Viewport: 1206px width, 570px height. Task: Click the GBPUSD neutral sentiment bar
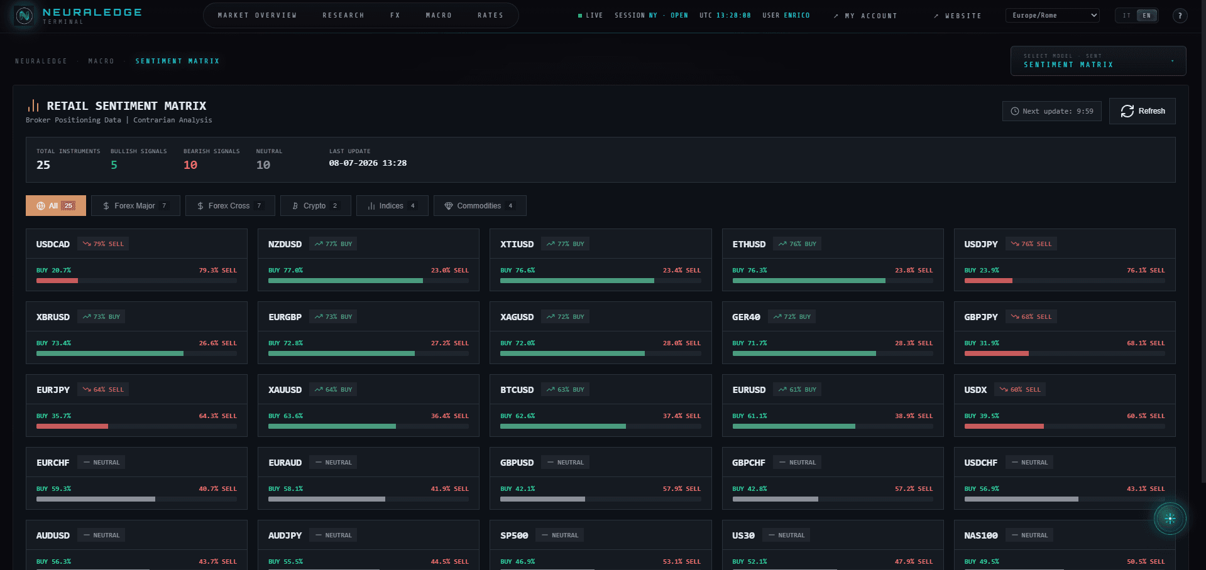coord(600,499)
